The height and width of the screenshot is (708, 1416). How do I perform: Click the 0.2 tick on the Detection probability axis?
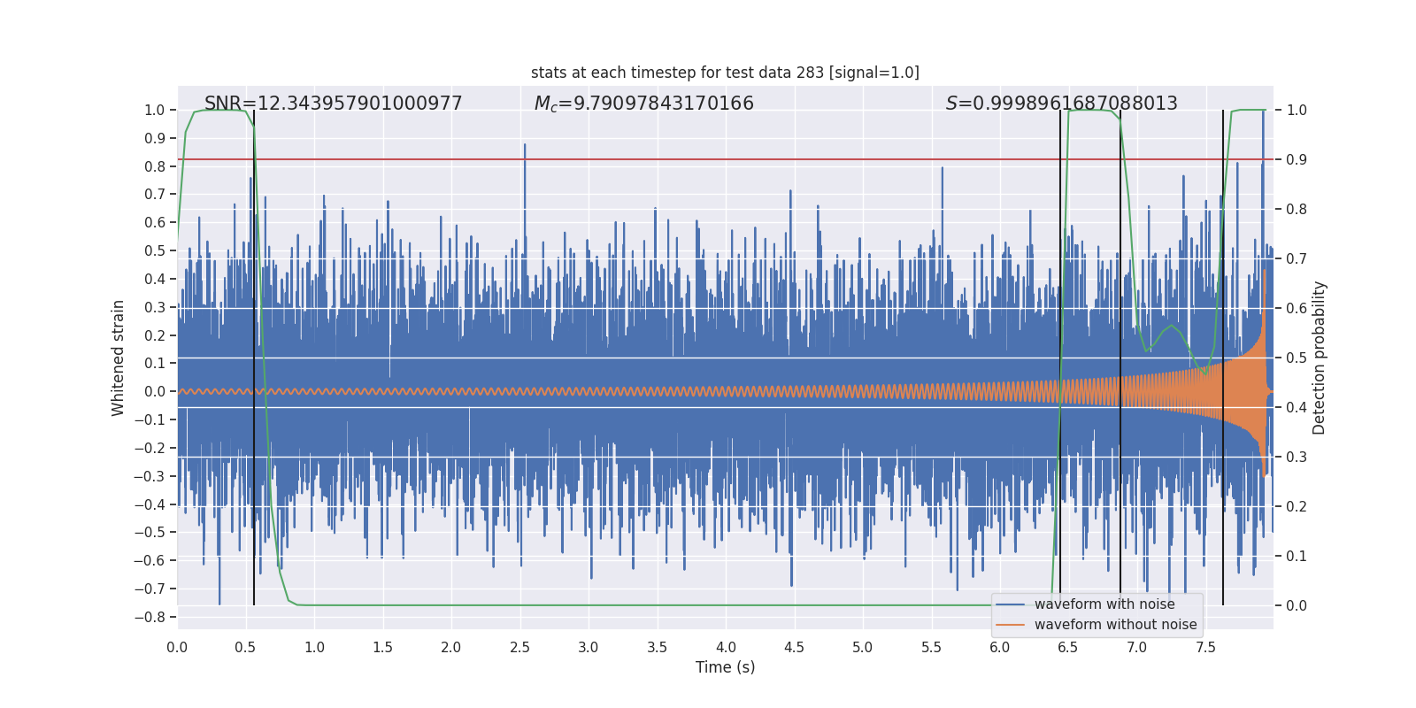tap(1297, 506)
